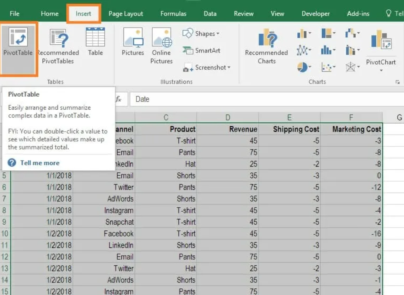
Task: Select column F header
Action: (351, 117)
